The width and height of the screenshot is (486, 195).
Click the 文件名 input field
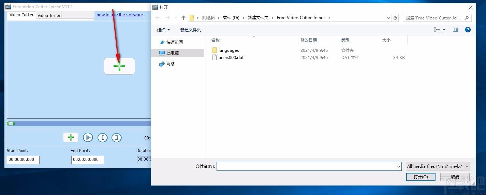coord(307,166)
